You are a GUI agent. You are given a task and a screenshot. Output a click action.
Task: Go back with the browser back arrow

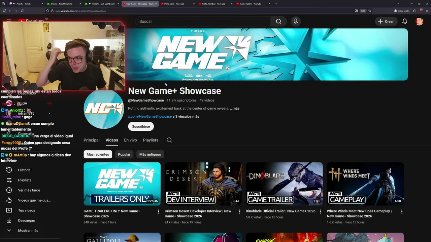(10, 11)
